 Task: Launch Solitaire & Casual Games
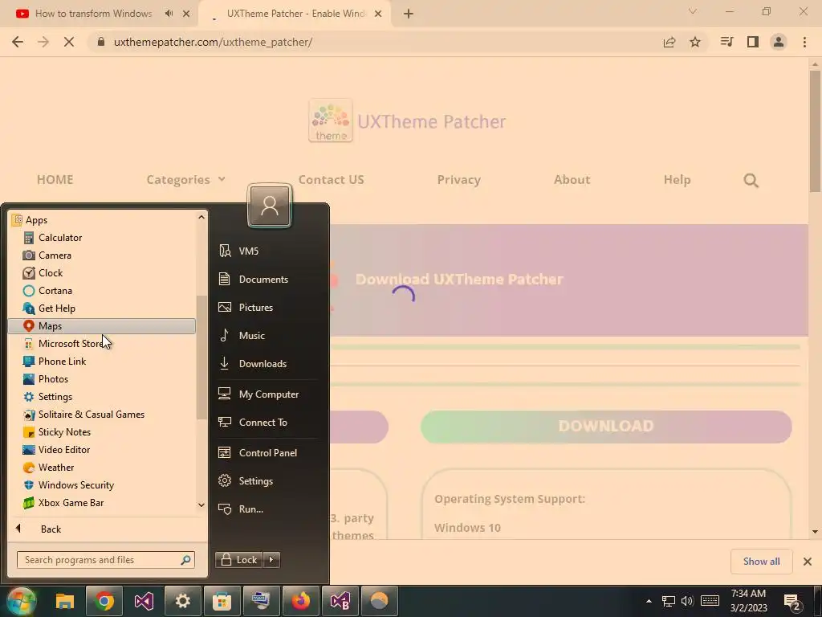102,415
